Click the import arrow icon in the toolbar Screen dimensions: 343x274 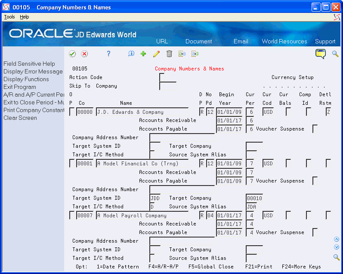tap(182, 54)
